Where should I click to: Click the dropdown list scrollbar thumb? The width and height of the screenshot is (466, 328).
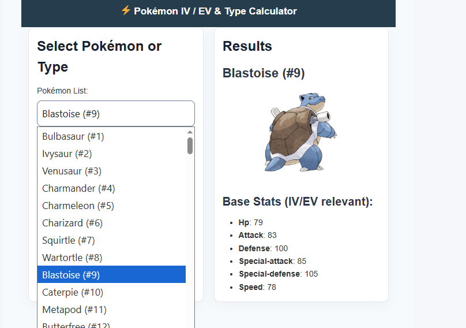(x=190, y=146)
